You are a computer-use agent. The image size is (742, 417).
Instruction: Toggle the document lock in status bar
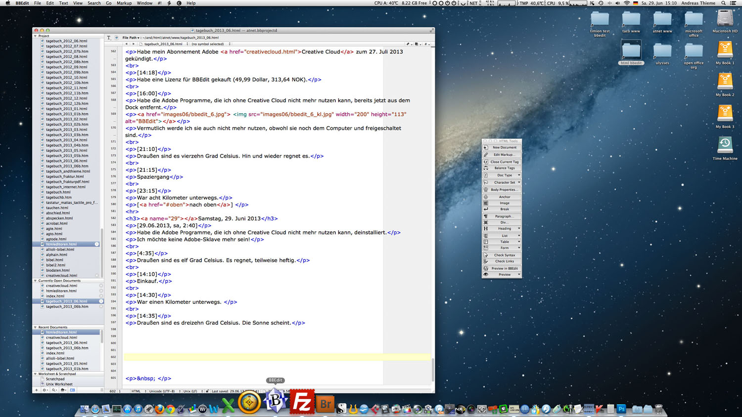pyautogui.click(x=207, y=391)
